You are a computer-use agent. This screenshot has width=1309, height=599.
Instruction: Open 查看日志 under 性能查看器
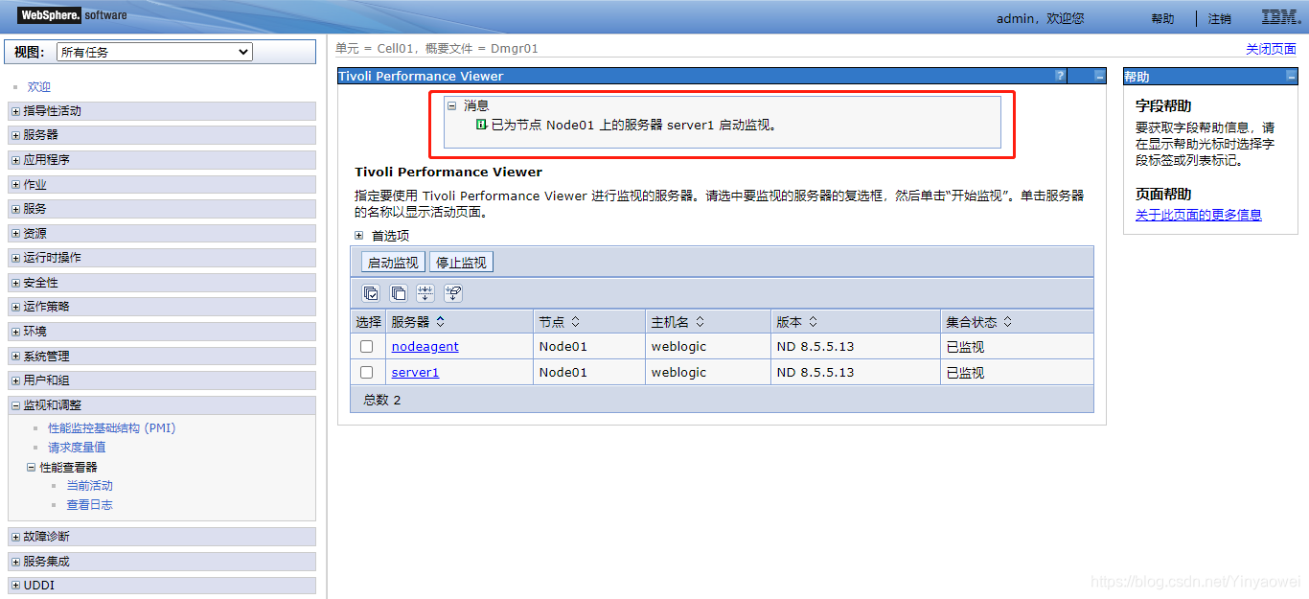[90, 505]
